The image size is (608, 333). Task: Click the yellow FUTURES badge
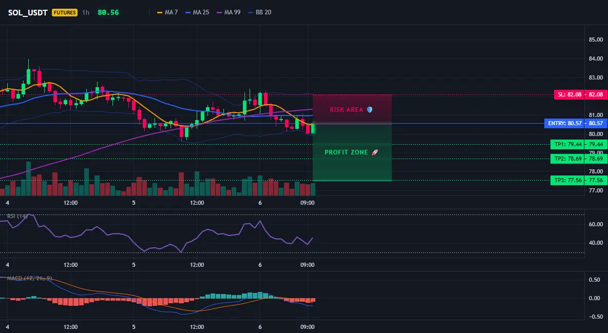(x=65, y=12)
